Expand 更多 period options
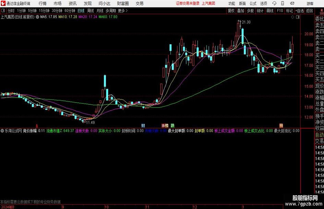 [x=123, y=11]
